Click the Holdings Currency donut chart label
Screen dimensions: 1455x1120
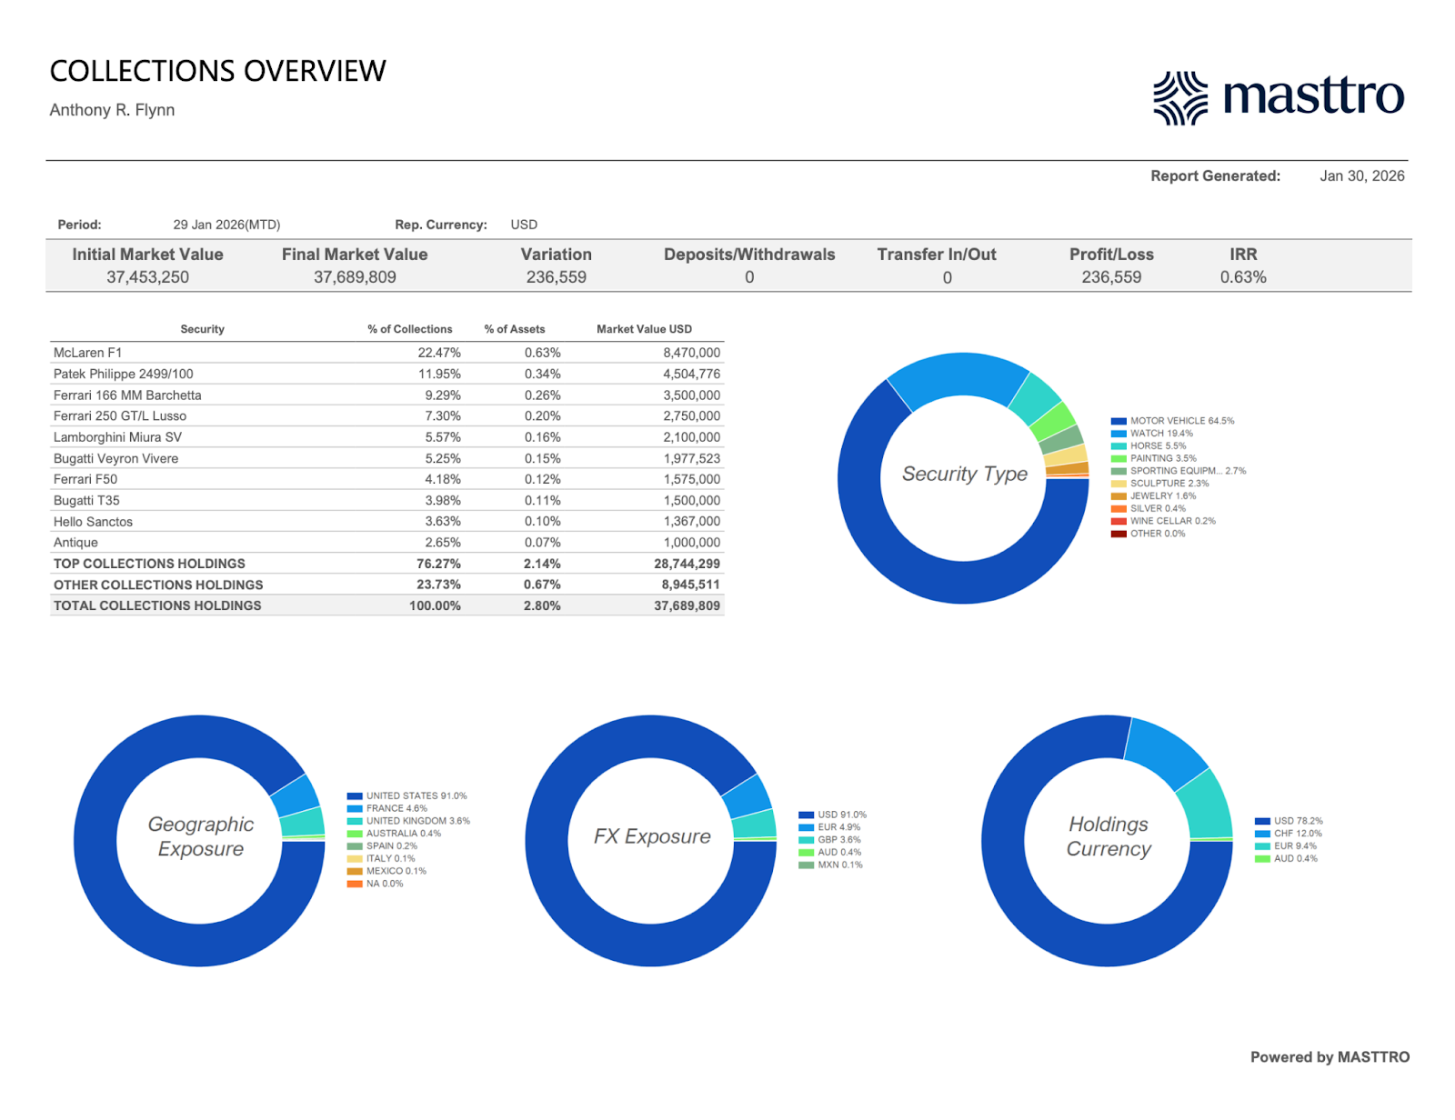(1109, 836)
